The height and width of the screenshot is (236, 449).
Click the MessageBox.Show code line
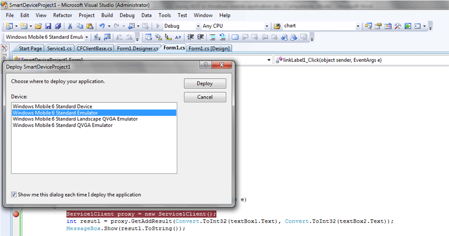(x=126, y=229)
